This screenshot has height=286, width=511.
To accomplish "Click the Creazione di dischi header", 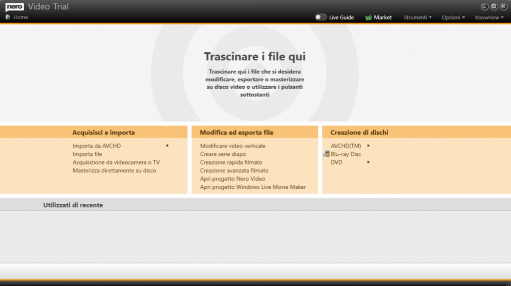I will coord(359,133).
